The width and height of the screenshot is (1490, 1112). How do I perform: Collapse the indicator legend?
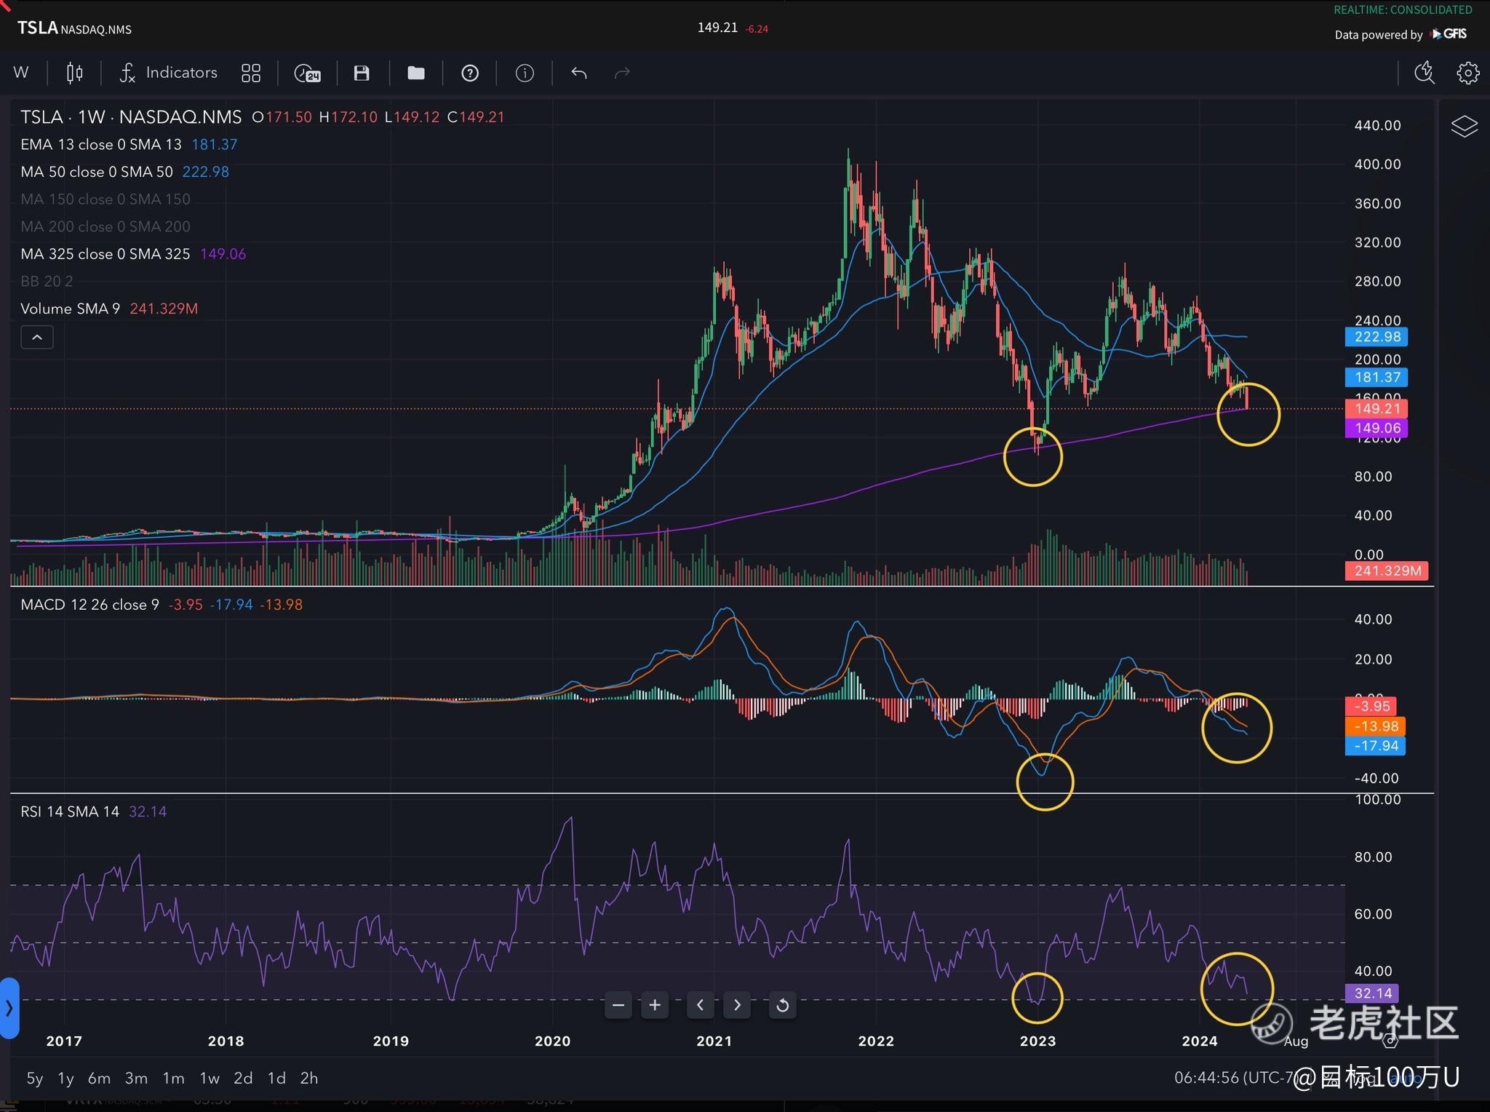tap(37, 337)
